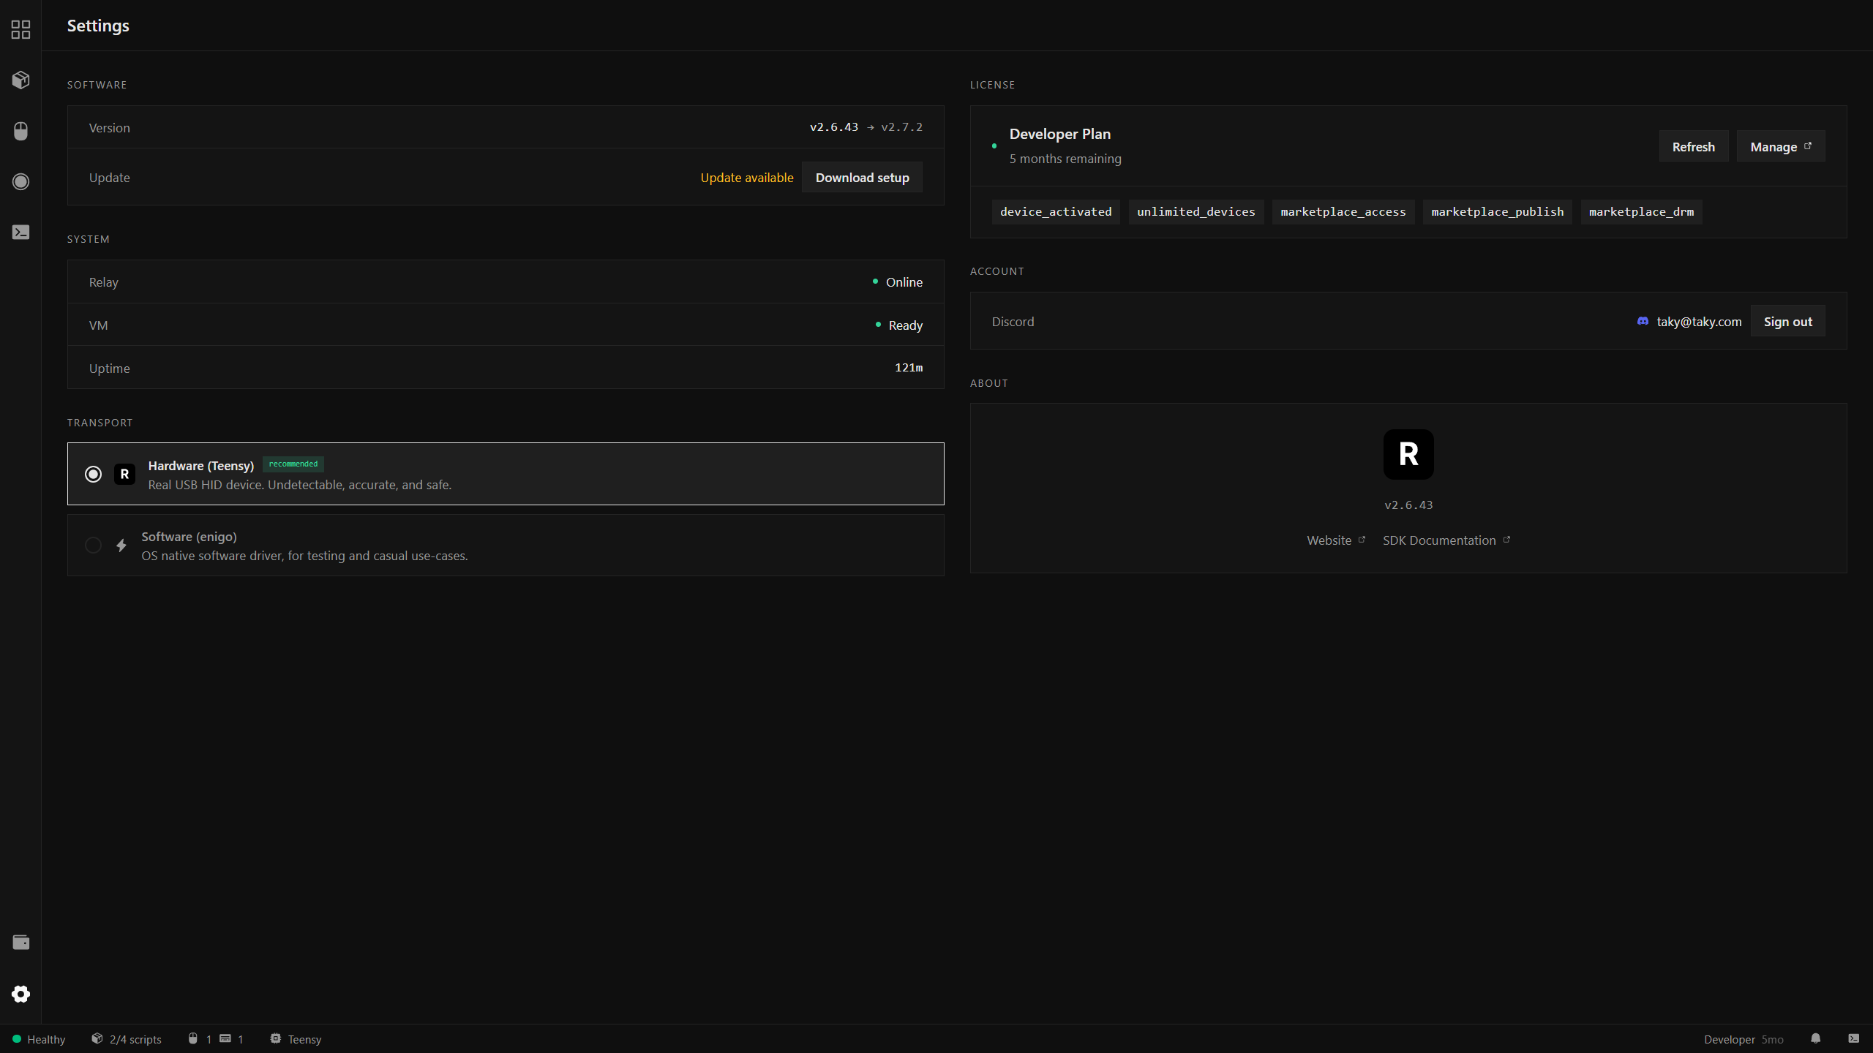Click the green Healthy status dot

[17, 1039]
